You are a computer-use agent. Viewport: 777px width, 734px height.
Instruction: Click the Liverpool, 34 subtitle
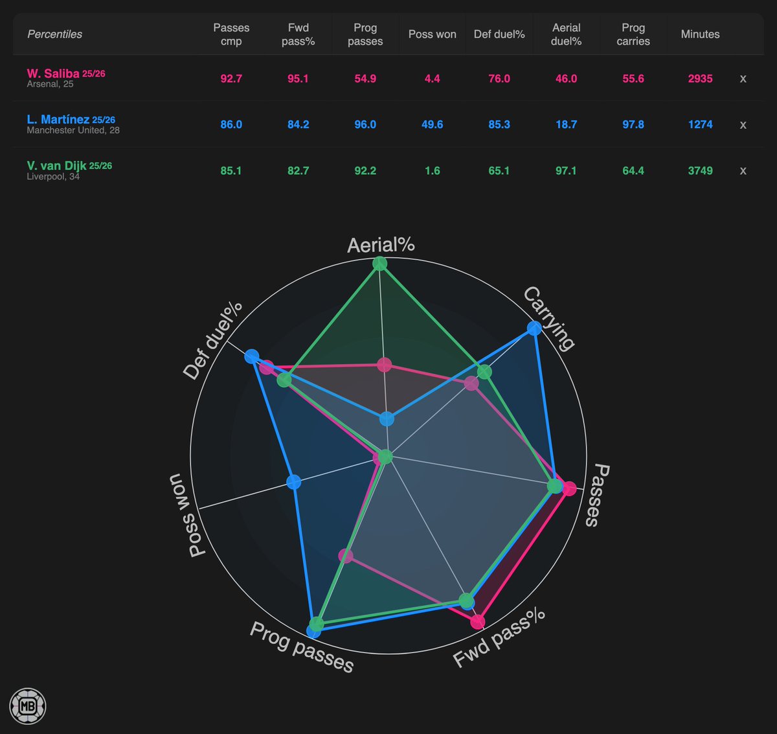pos(53,176)
